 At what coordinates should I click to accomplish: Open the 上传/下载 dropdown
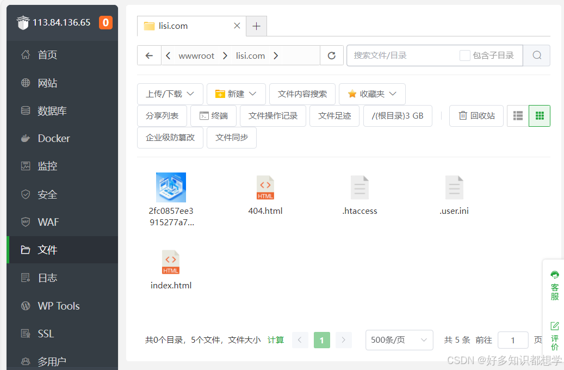tap(170, 94)
